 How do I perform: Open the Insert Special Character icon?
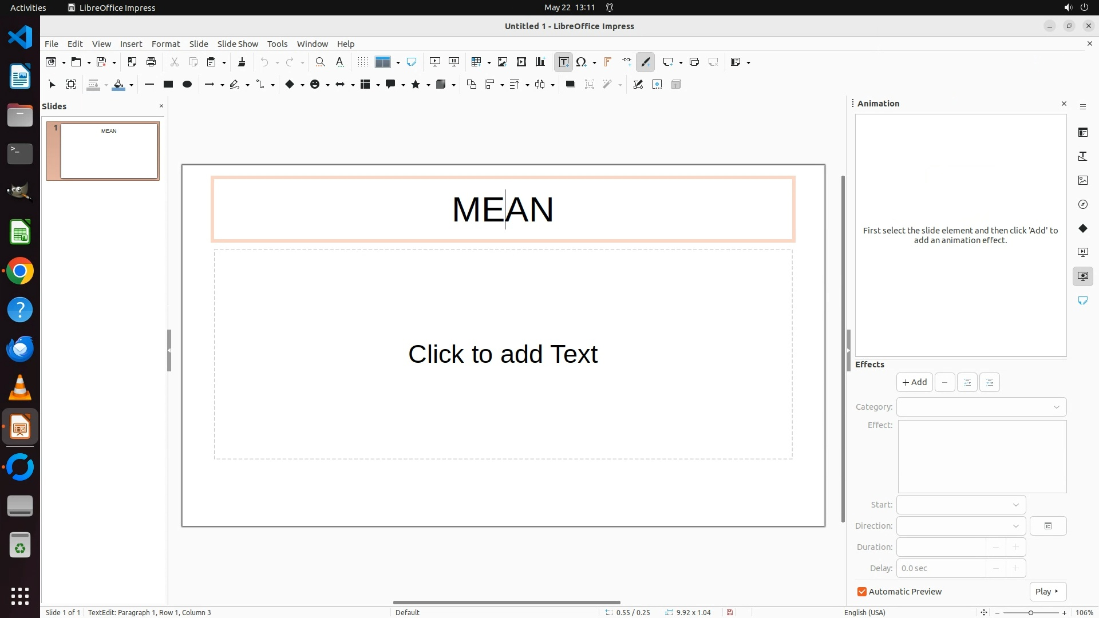click(x=582, y=62)
